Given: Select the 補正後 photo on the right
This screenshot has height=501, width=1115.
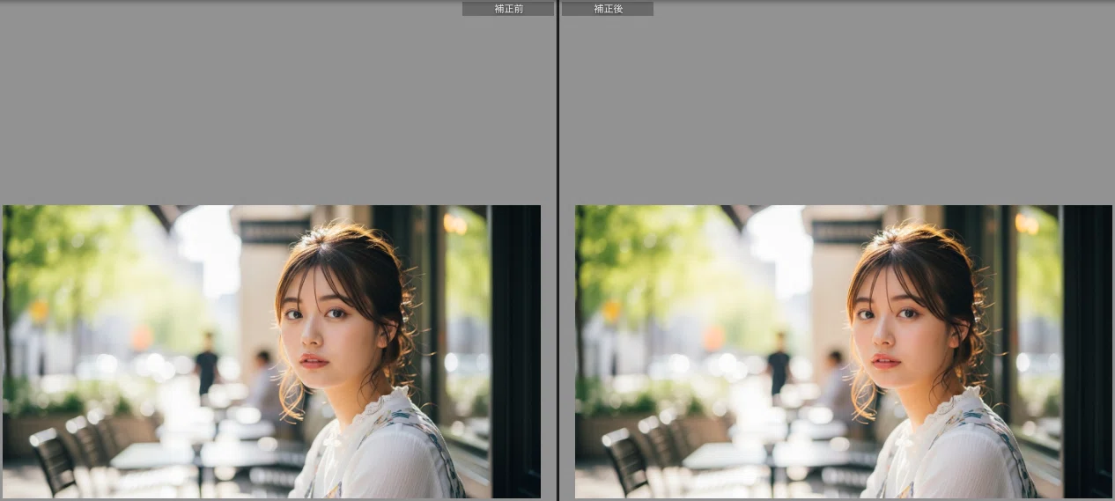Looking at the screenshot, I should 844,351.
